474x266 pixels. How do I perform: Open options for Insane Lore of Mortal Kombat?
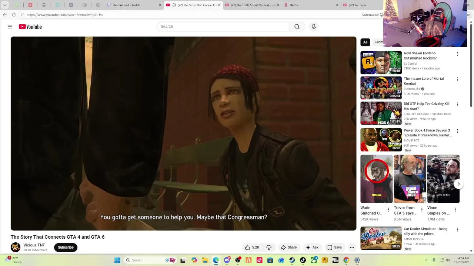click(x=457, y=79)
